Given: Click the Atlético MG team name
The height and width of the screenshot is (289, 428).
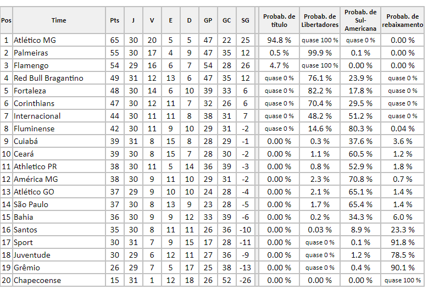Looking at the screenshot, I should [x=35, y=40].
